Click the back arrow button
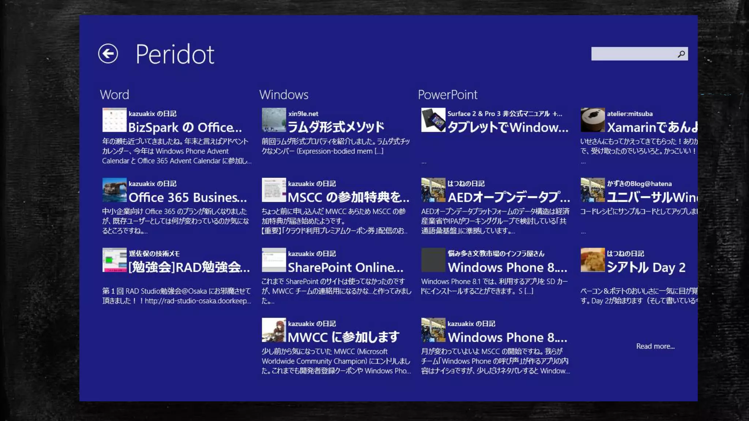Screen dimensions: 749x421 (x=108, y=54)
